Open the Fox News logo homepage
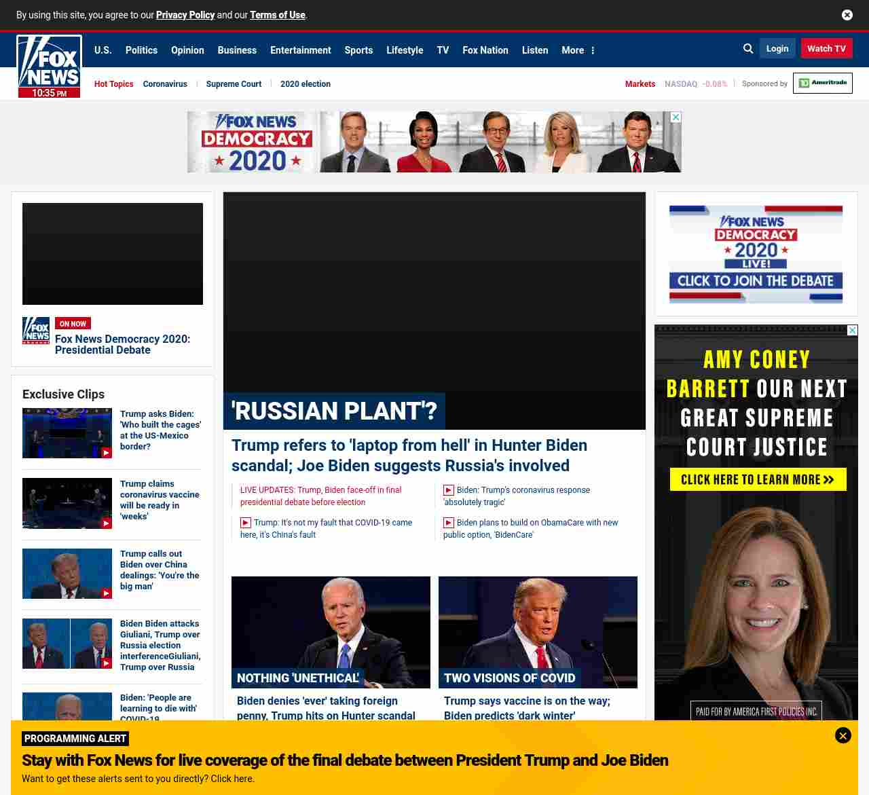 (49, 66)
